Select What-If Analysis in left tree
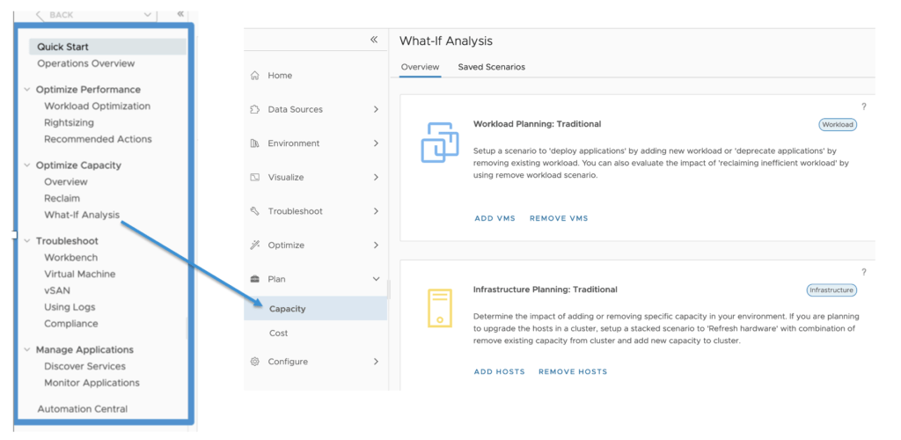The width and height of the screenshot is (901, 440). (82, 215)
